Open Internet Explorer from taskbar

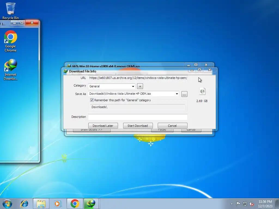tap(24, 204)
